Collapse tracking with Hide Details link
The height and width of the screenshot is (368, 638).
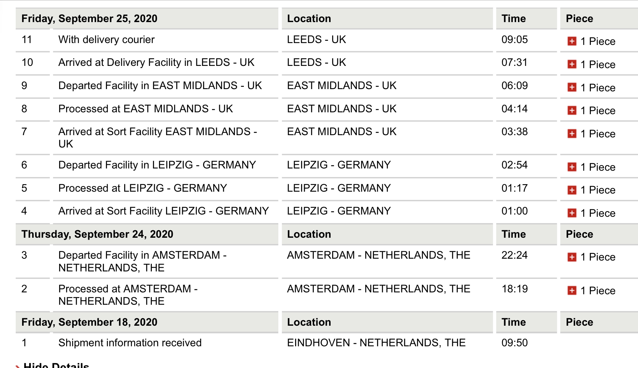pyautogui.click(x=56, y=365)
